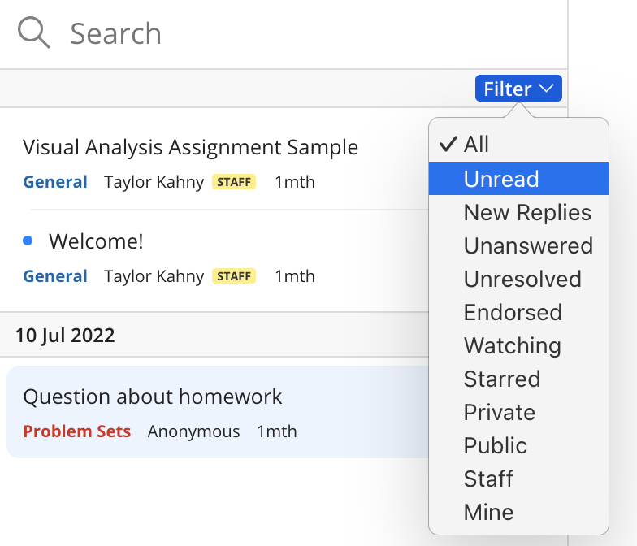Filter threads posted by Staff
This screenshot has width=637, height=546.
488,479
